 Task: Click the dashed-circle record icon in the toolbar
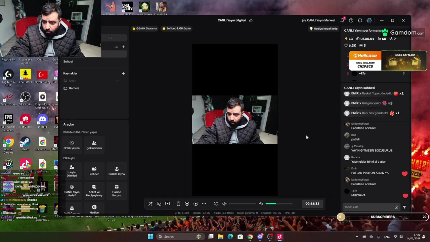point(196,204)
